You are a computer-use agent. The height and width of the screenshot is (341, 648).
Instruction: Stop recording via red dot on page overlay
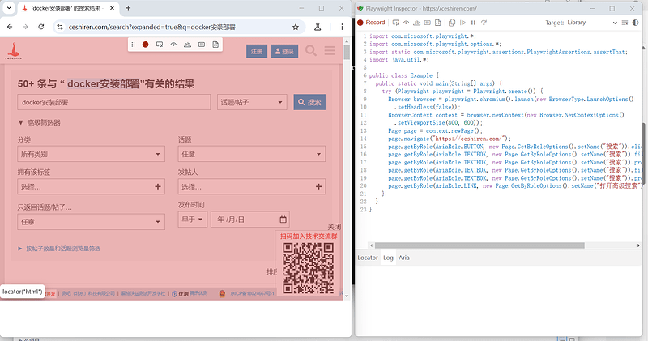click(146, 45)
